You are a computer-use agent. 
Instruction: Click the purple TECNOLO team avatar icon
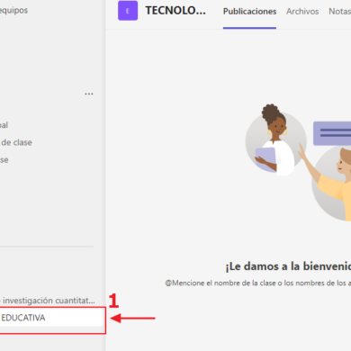[x=128, y=11]
